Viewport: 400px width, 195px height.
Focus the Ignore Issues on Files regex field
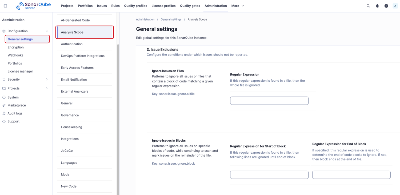click(x=269, y=101)
